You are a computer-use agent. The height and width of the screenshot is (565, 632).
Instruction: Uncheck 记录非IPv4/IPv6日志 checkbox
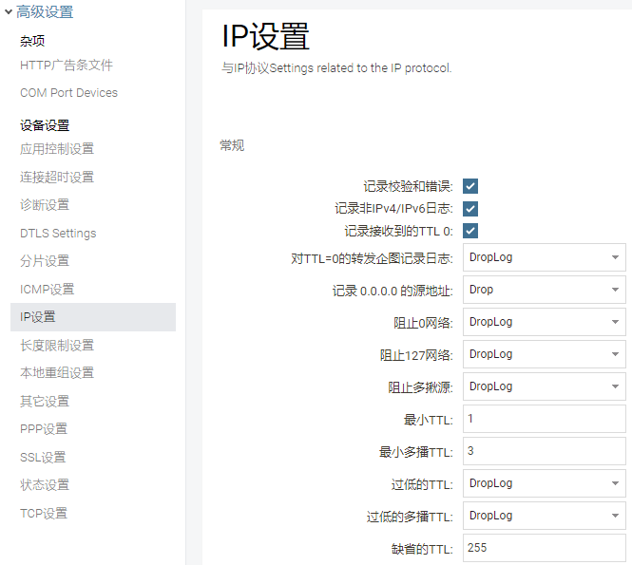tap(470, 209)
